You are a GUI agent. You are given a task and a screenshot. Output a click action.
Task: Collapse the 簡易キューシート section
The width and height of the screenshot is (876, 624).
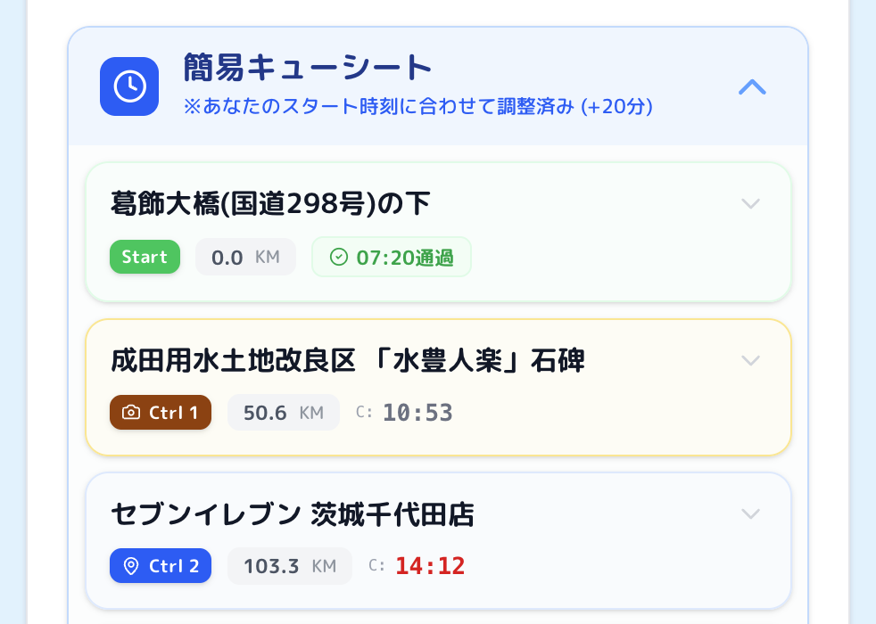(x=753, y=87)
